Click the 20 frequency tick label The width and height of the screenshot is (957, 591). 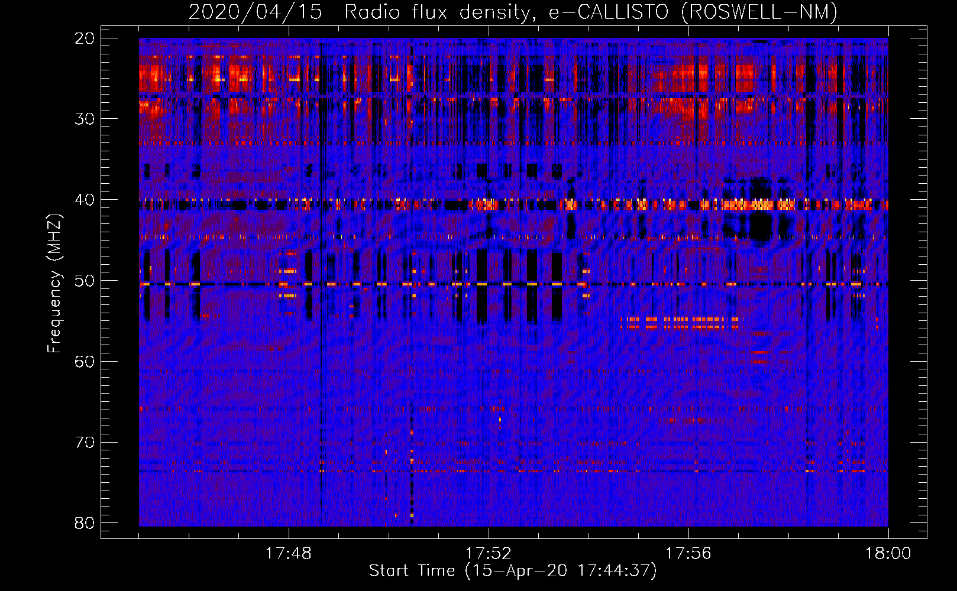point(85,38)
